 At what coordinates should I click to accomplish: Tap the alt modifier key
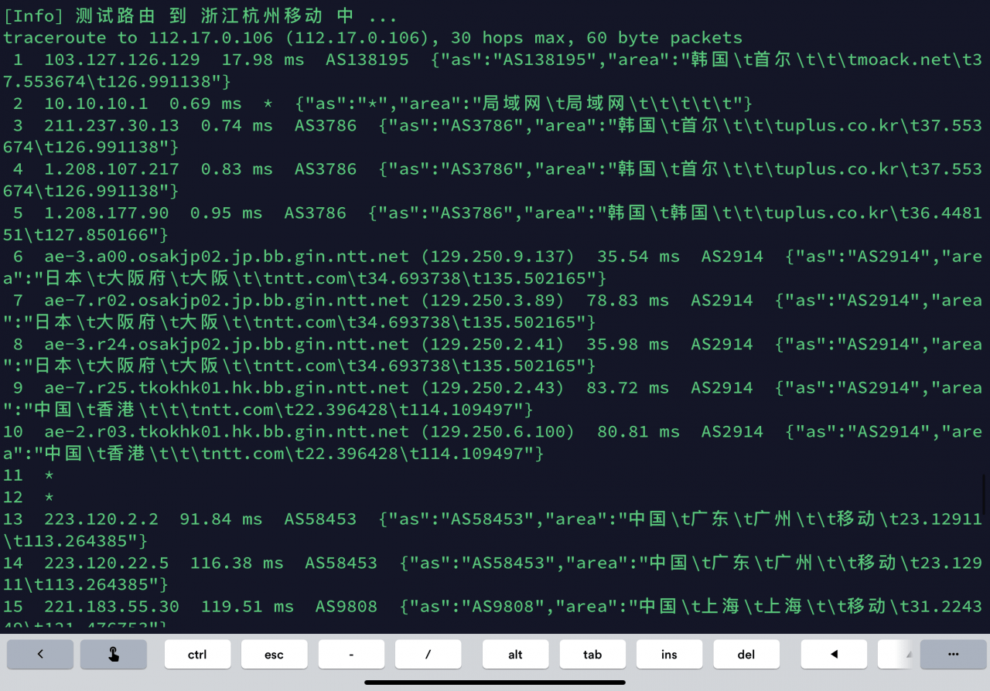(x=515, y=654)
